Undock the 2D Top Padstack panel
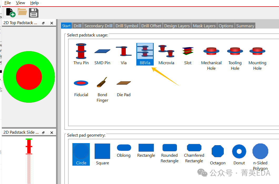Screen dimensions: 279x184 pos(43,23)
